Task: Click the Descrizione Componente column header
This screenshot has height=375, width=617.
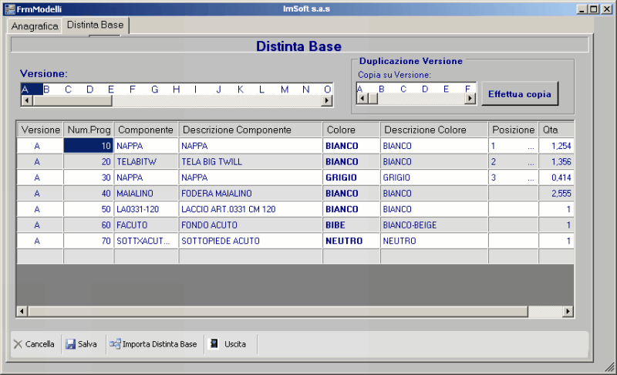Action: point(250,130)
